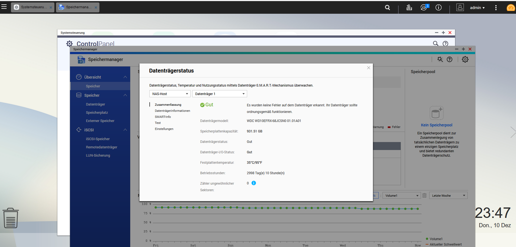
Task: Open the Datenträger 1 dropdown
Action: (x=219, y=94)
